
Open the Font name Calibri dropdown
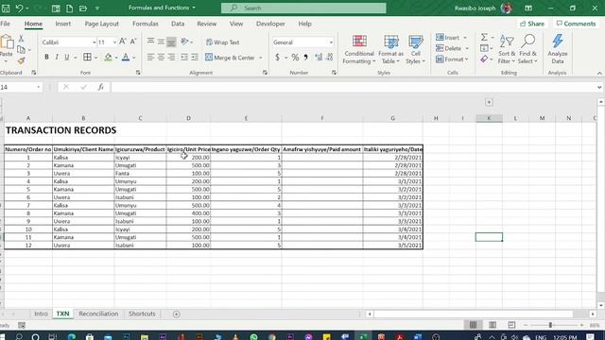pos(94,42)
